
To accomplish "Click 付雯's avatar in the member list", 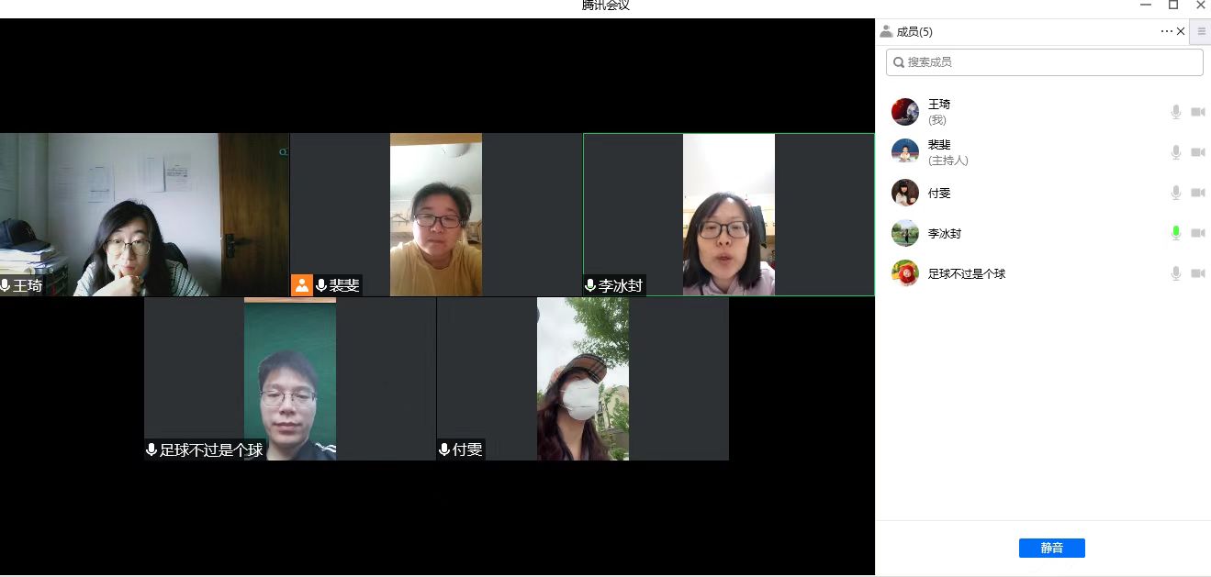I will [x=904, y=193].
